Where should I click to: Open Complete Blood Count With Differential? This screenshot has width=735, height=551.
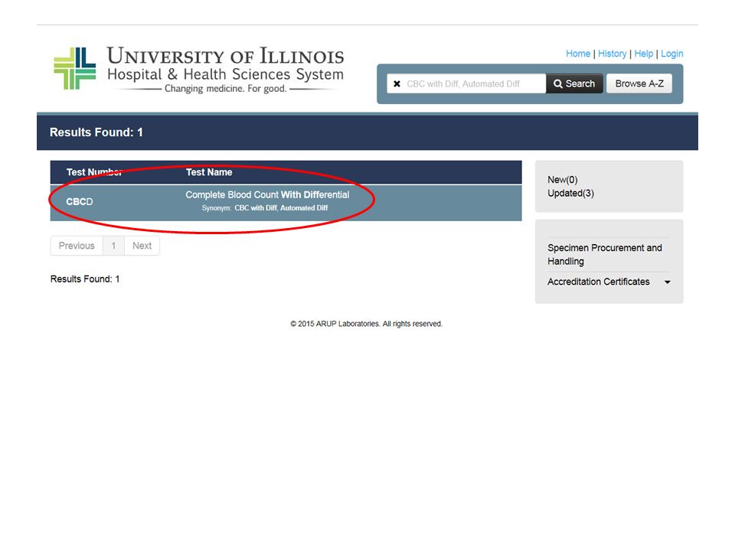click(267, 195)
